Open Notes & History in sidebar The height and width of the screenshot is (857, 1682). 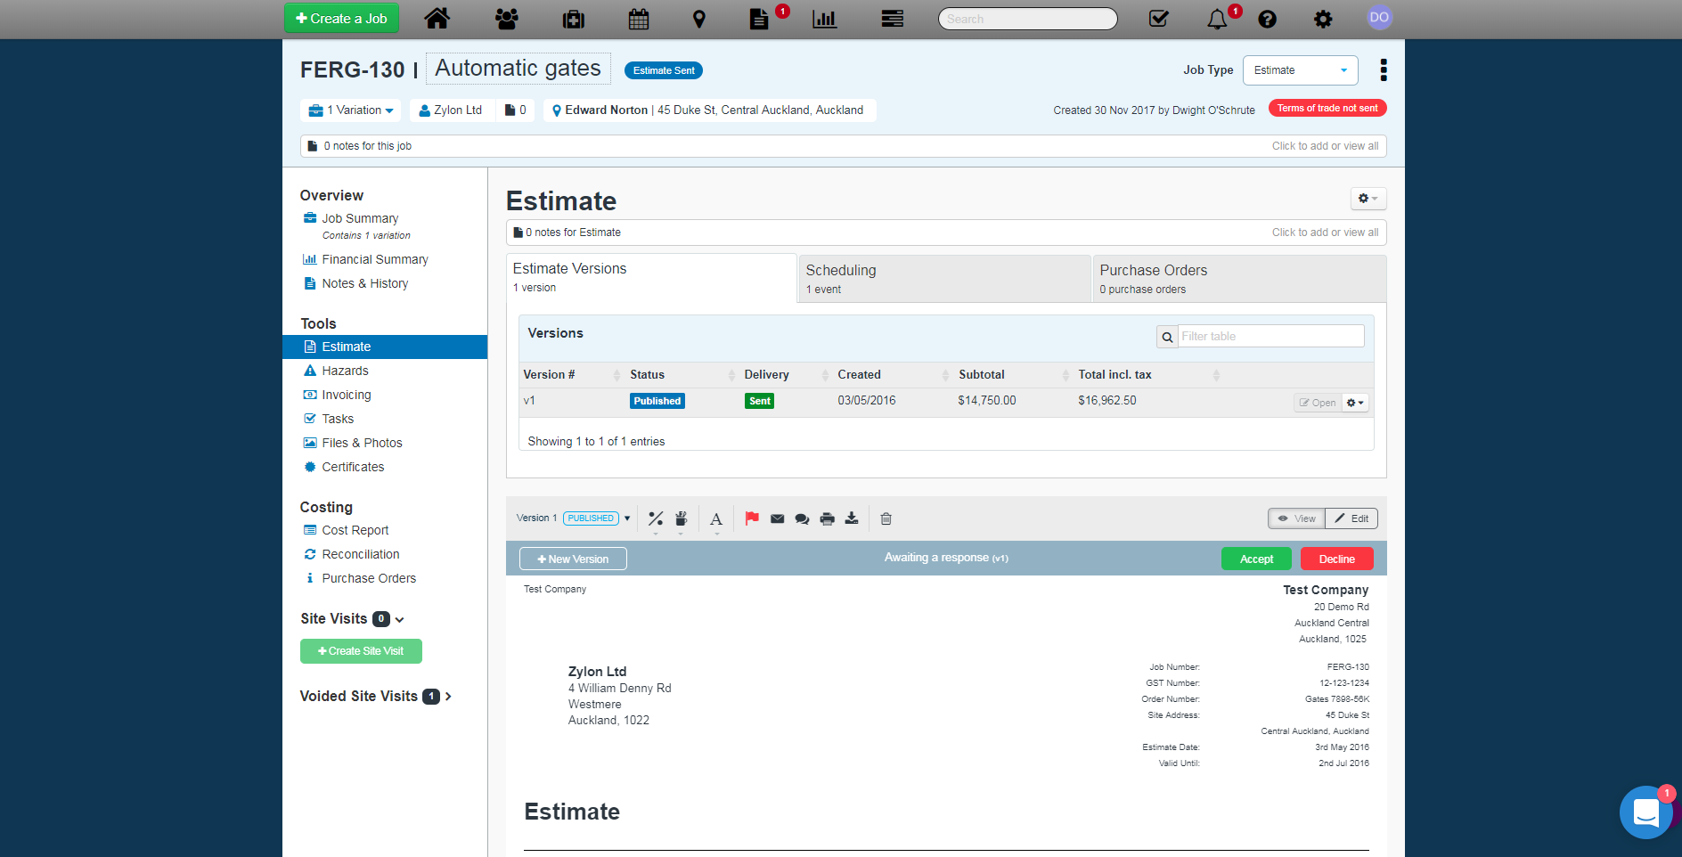click(x=365, y=283)
